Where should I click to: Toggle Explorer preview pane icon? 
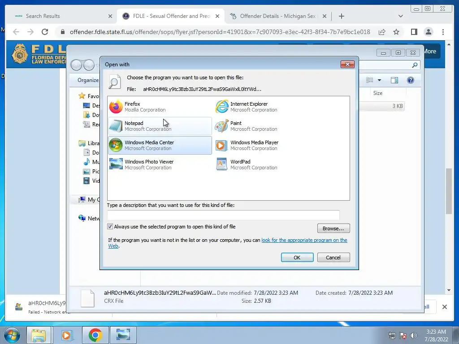pos(394,80)
